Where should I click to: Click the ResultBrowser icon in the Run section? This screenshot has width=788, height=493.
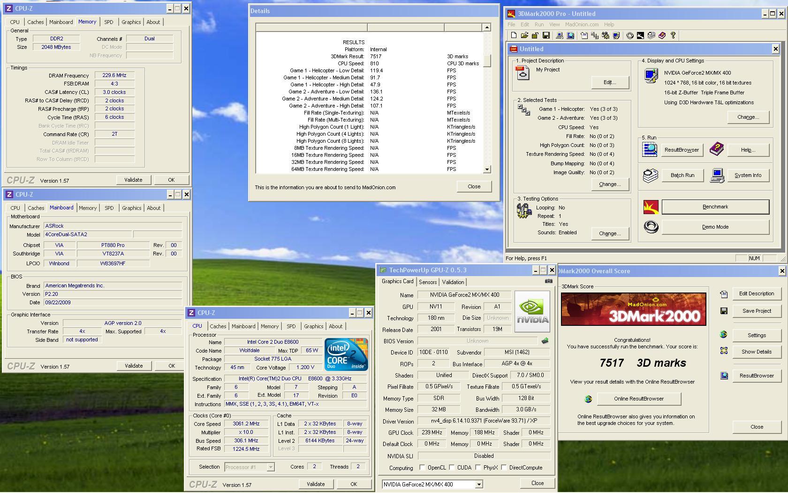[x=650, y=149]
